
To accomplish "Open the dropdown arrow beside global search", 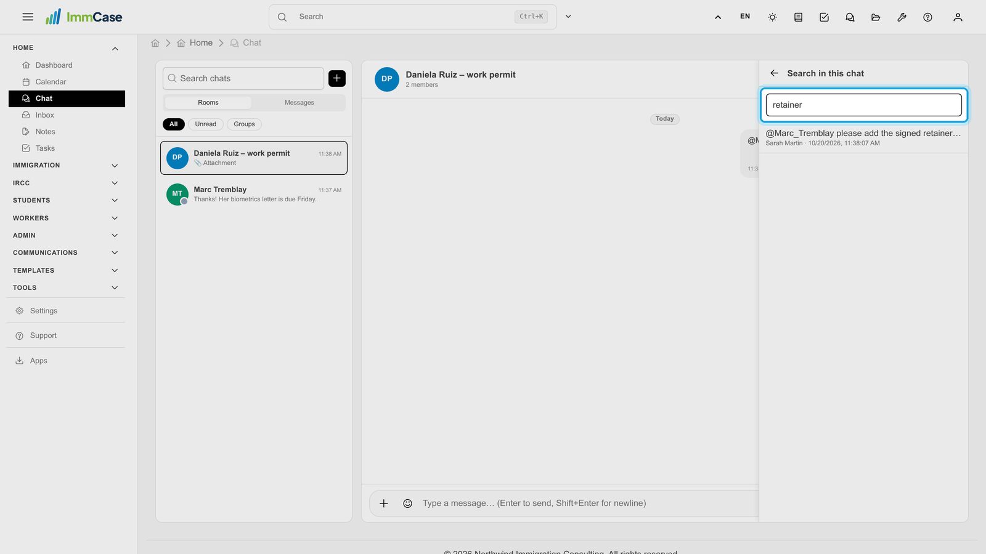I will [568, 17].
